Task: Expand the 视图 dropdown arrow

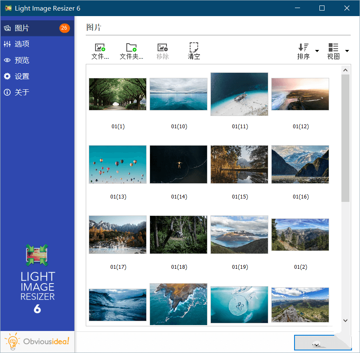Action: coord(347,51)
